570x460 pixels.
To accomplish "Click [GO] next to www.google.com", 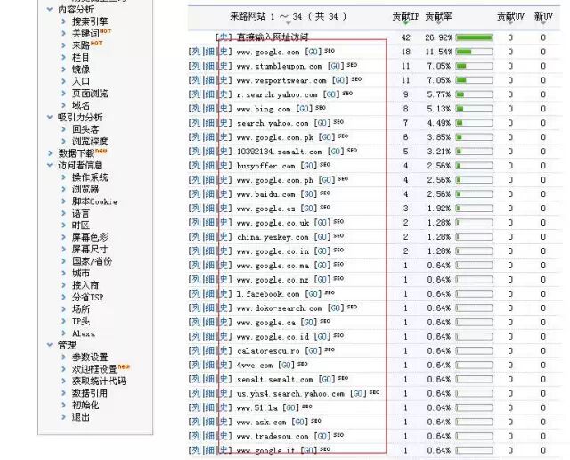I will pyautogui.click(x=313, y=52).
